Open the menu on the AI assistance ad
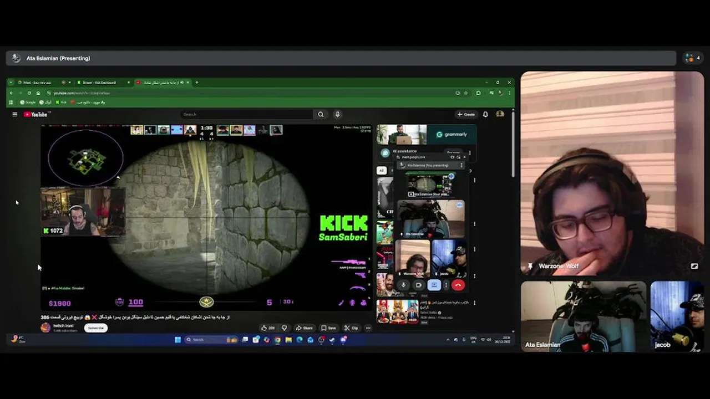Image resolution: width=710 pixels, height=399 pixels. 470,153
